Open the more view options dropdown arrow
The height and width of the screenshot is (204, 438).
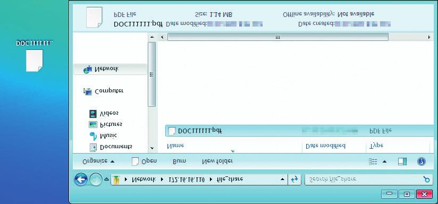pyautogui.click(x=384, y=161)
